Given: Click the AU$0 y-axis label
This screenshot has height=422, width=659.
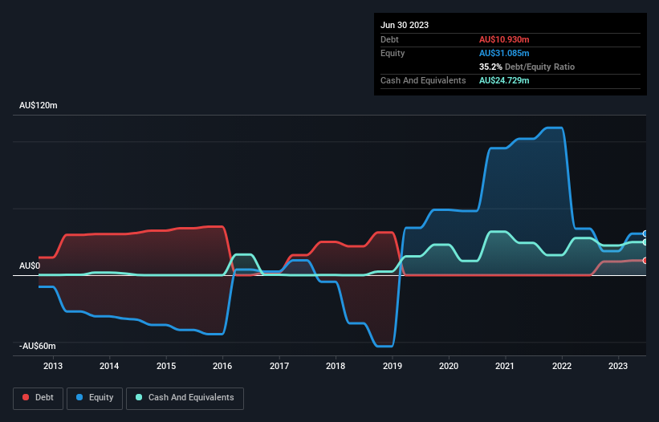Looking at the screenshot, I should (x=30, y=266).
